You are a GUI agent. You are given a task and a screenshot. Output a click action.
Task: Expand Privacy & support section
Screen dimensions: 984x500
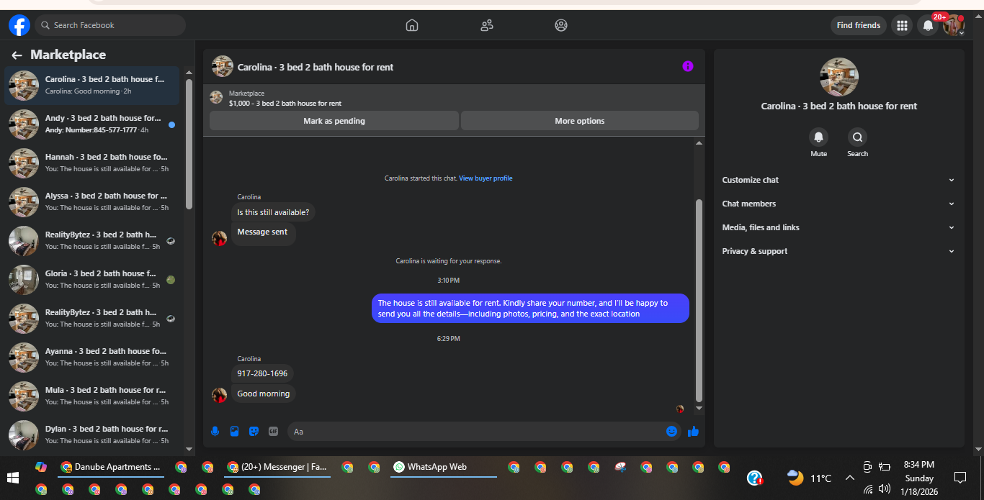click(838, 251)
